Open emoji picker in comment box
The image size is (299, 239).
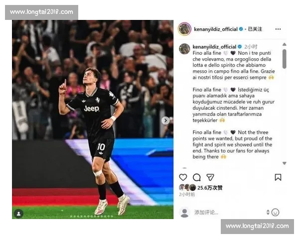(275, 212)
